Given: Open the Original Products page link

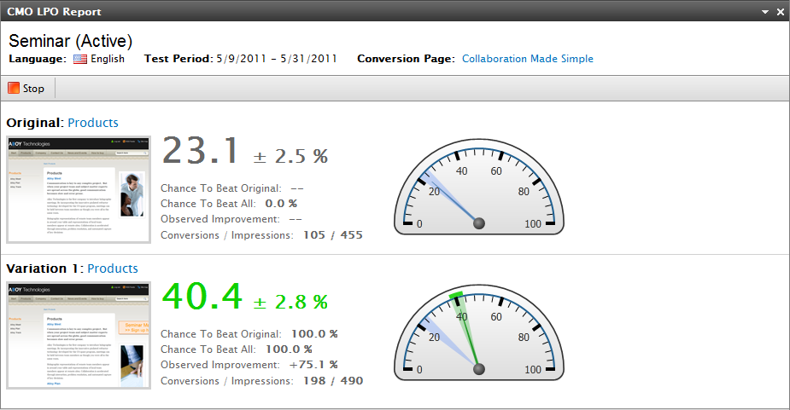Looking at the screenshot, I should (x=93, y=123).
